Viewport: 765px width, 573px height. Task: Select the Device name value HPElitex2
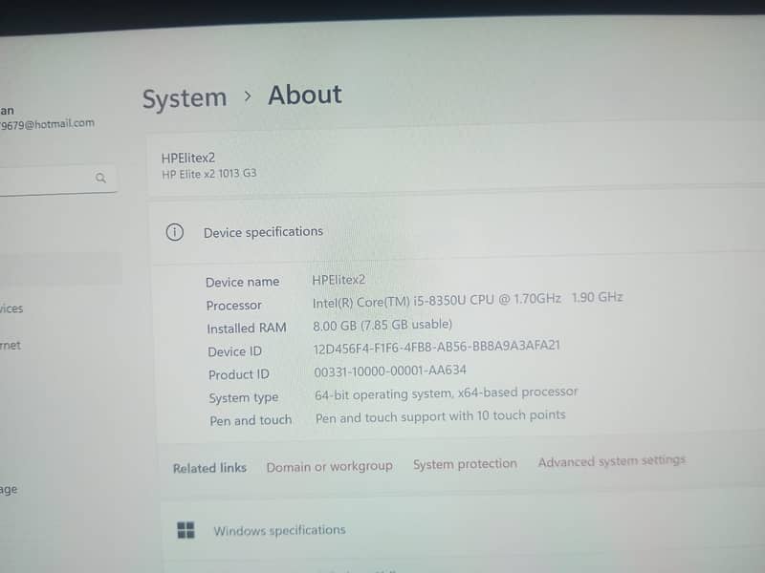coord(339,280)
